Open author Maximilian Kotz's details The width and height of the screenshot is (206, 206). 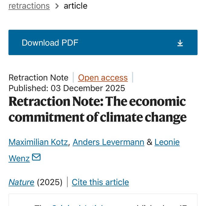[38, 142]
